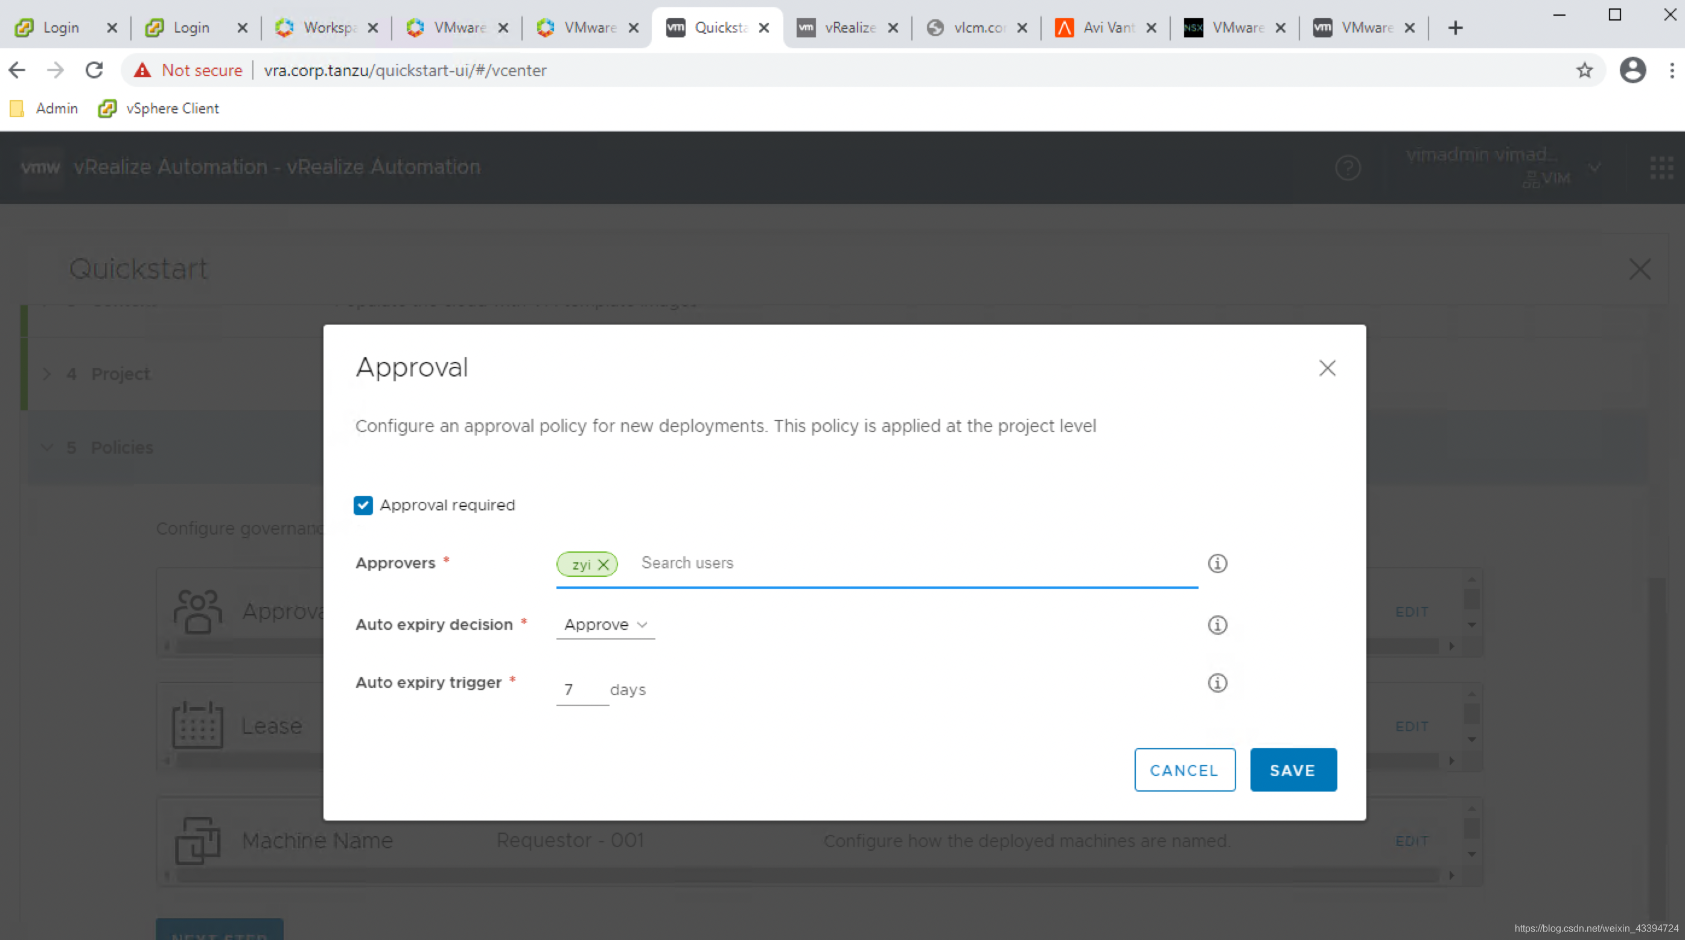Reload the page in browser

point(94,70)
